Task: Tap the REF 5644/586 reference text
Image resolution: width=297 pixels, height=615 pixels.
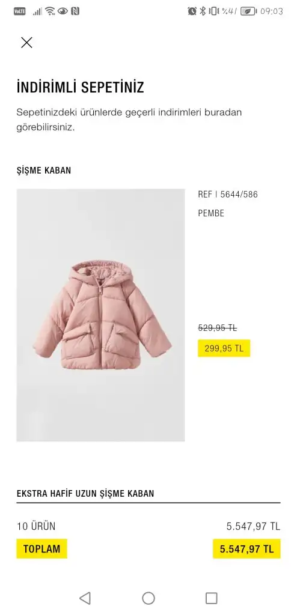Action: 228,194
